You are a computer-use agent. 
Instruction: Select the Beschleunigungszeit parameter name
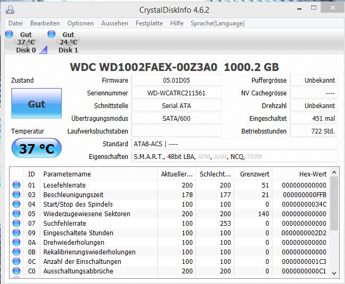coord(74,194)
